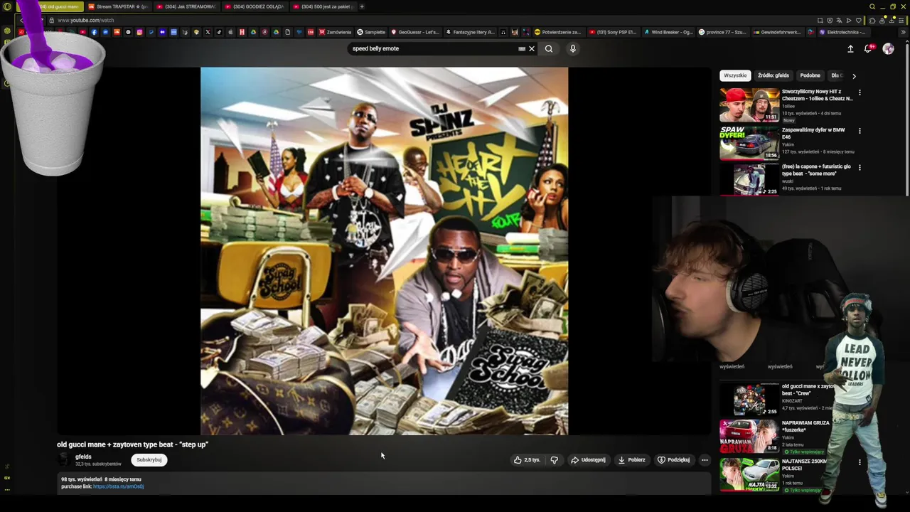This screenshot has height=512, width=910.
Task: Open the browser tab search magnifier icon
Action: pos(872,6)
